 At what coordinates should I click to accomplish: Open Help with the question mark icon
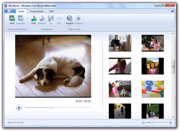(172, 11)
